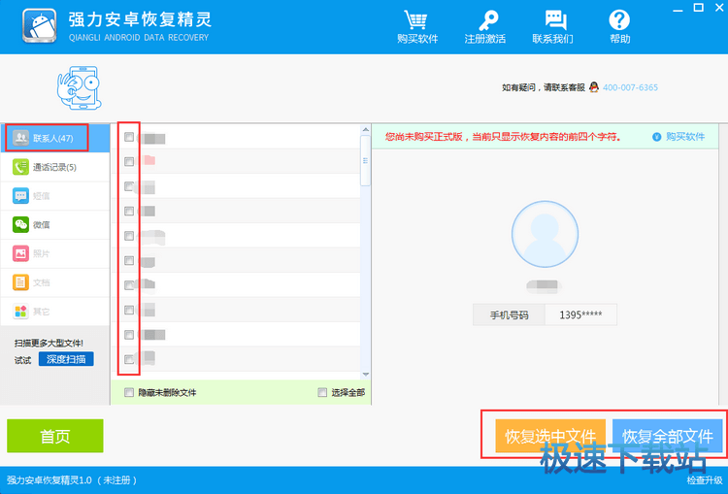Click the 手机号码 label

coord(509,315)
